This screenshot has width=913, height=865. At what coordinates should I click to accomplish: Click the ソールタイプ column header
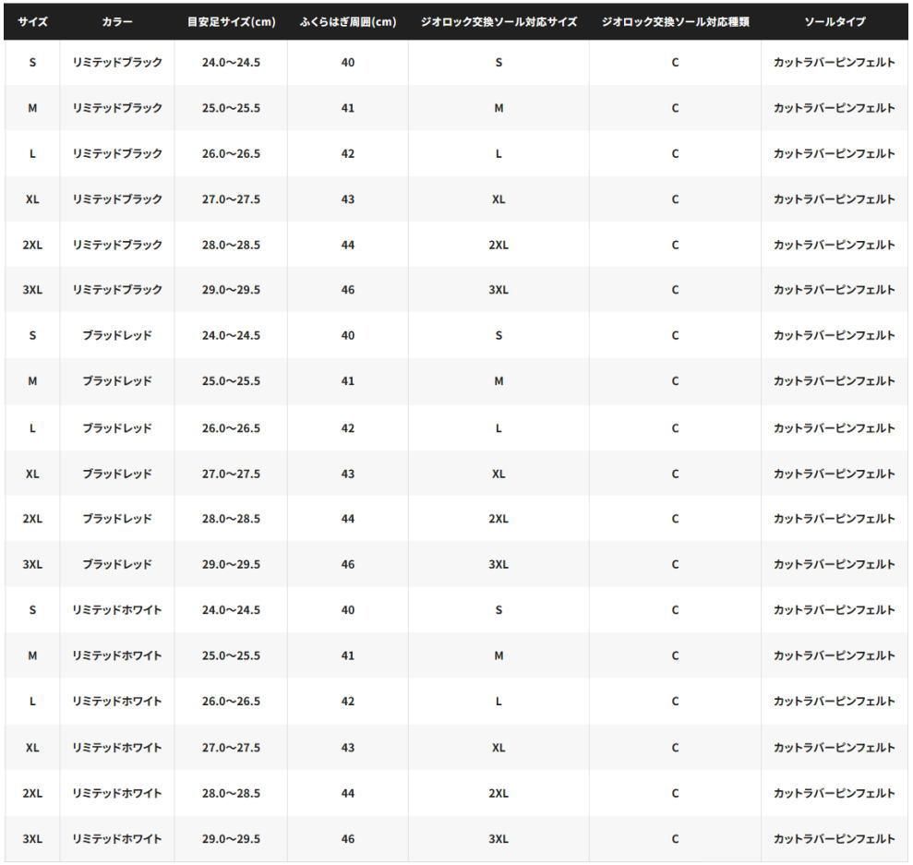pyautogui.click(x=835, y=21)
